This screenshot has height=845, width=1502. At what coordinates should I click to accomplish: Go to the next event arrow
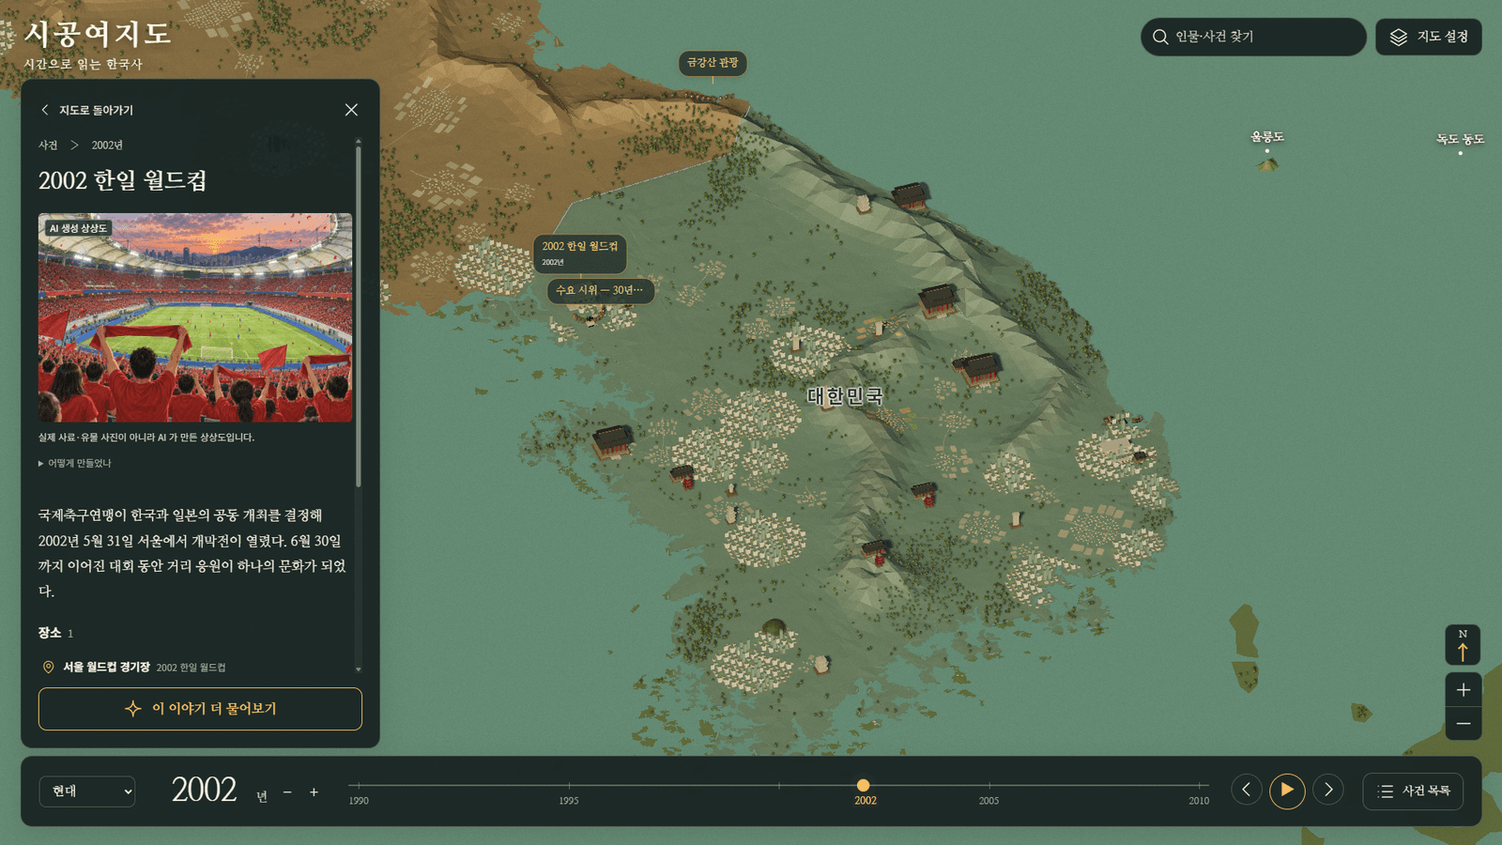[1328, 790]
